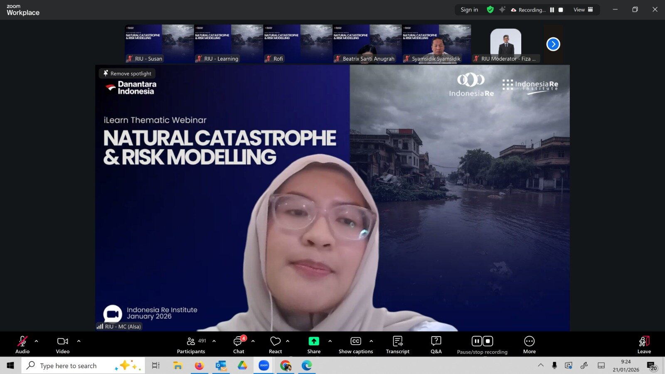Expand the video options arrow
The image size is (665, 374).
click(79, 341)
